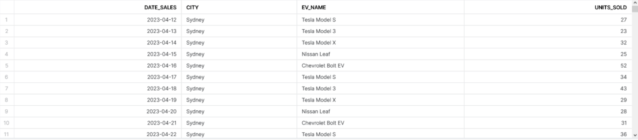638x140 pixels.
Task: Click the 2023-04-21 date cell
Action: click(98, 123)
